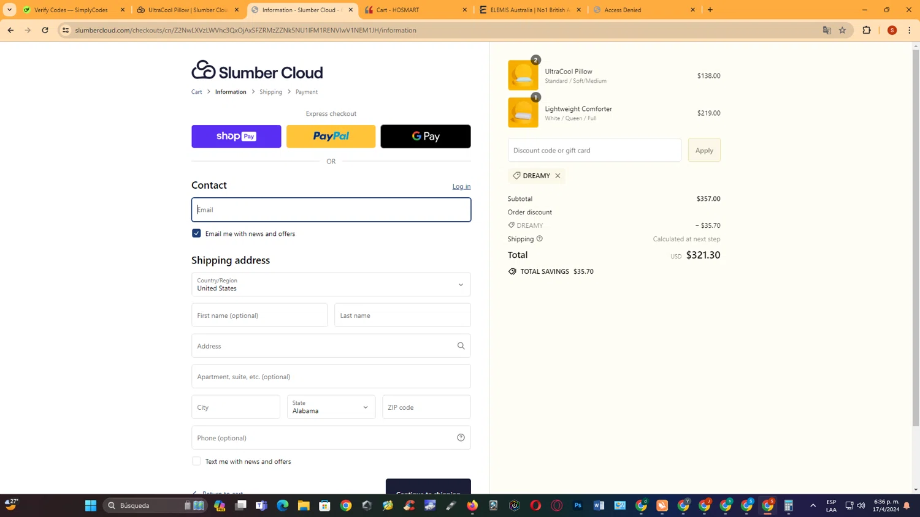
Task: Click the ZIP code field
Action: [x=426, y=407]
